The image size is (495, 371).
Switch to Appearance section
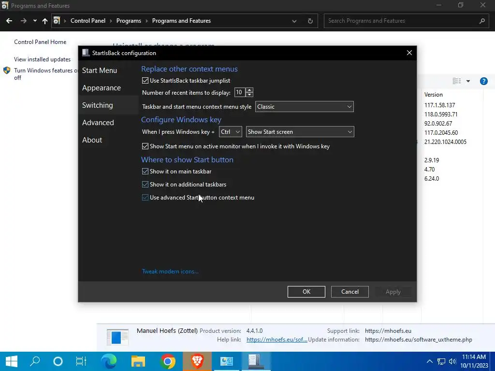click(102, 88)
